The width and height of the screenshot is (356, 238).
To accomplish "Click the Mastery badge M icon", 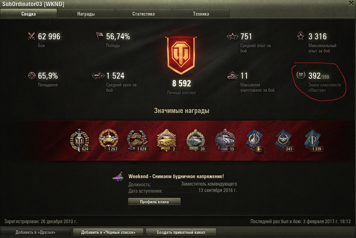I will pyautogui.click(x=301, y=75).
